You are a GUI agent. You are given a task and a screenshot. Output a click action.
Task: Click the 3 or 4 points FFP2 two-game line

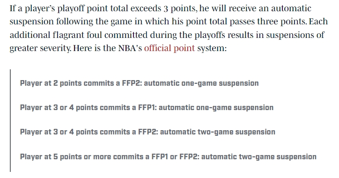coord(147,132)
